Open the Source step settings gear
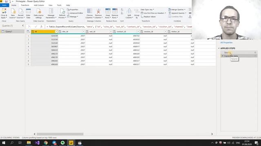This screenshot has width=261, height=146. click(x=255, y=52)
